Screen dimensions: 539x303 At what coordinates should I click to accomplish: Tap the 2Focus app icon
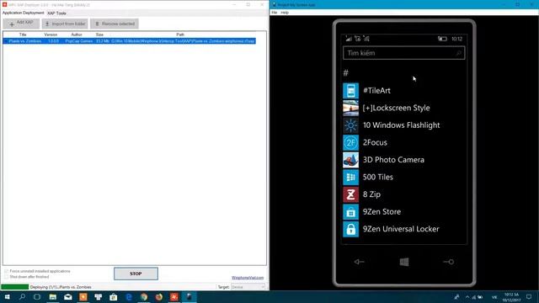pos(350,142)
